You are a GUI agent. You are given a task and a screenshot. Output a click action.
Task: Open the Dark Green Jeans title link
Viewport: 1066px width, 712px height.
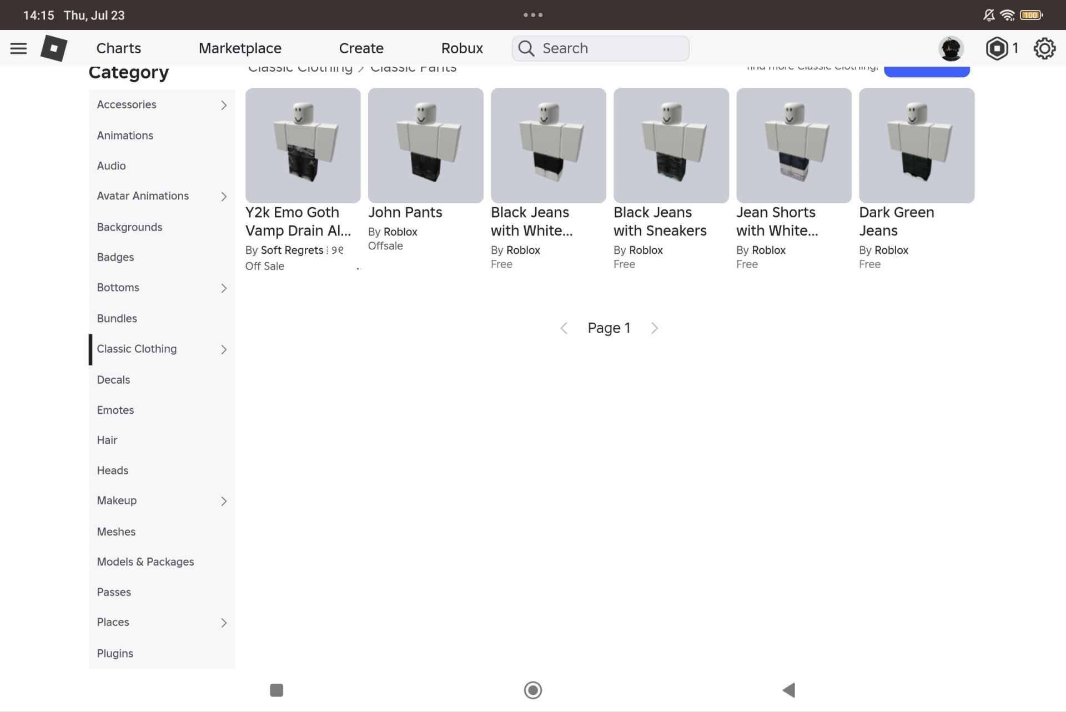coord(897,221)
